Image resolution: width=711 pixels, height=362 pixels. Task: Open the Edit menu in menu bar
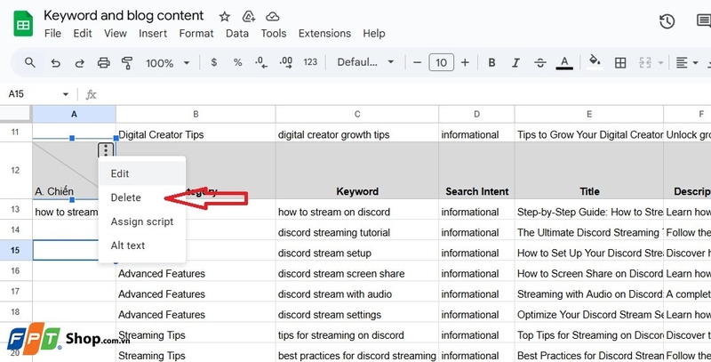83,34
